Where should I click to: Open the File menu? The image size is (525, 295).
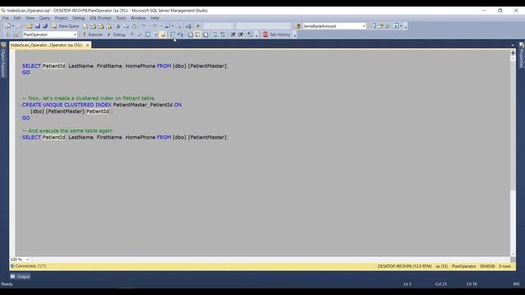pos(6,18)
